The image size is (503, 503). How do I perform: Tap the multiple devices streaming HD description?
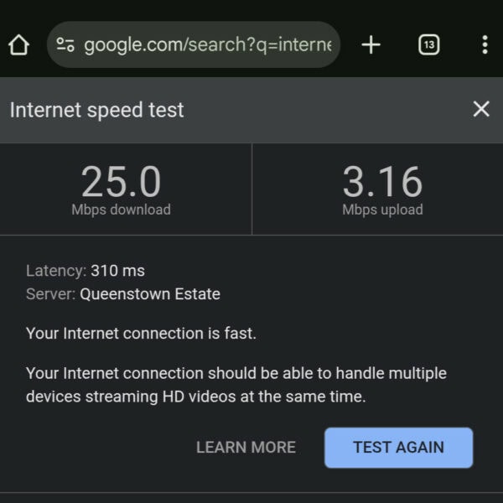coord(236,385)
